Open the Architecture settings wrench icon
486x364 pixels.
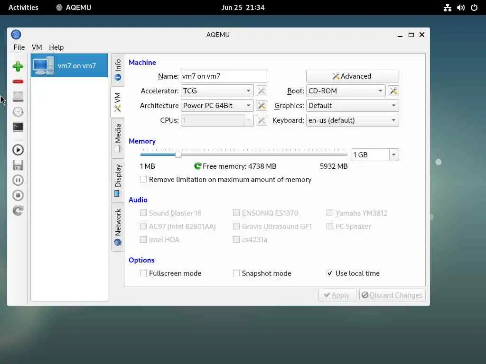262,106
